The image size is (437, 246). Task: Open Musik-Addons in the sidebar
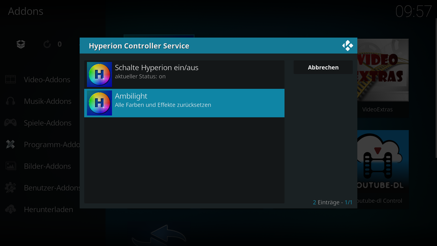[x=47, y=101]
